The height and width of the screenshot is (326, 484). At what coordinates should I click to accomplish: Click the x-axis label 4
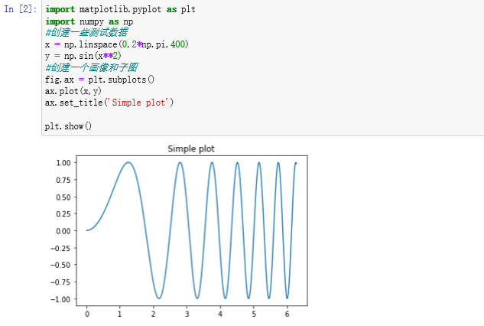tap(220, 314)
